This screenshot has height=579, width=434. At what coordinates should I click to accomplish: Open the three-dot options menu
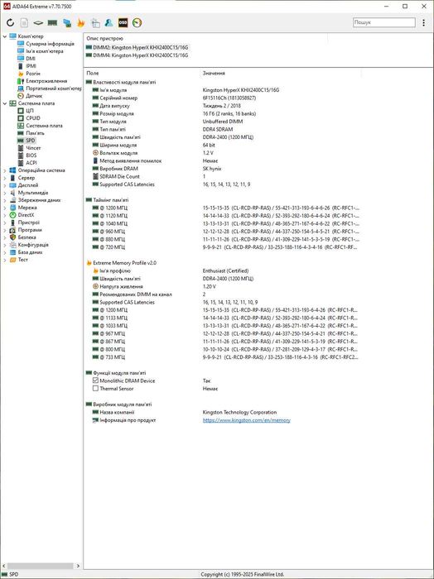[423, 22]
